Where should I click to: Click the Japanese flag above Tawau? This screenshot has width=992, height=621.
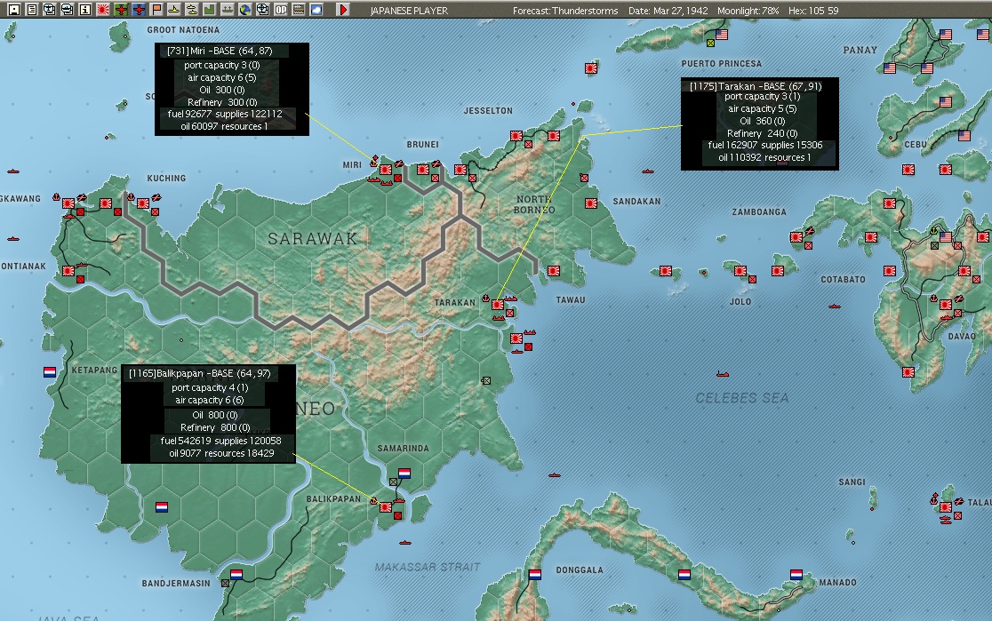(554, 271)
